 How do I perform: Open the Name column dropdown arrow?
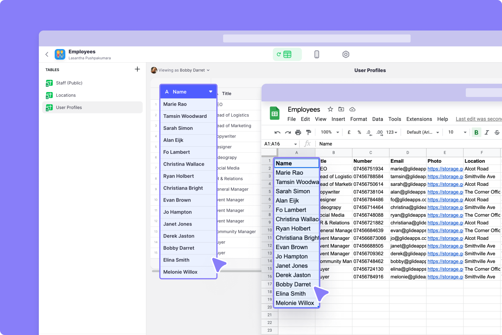[211, 92]
